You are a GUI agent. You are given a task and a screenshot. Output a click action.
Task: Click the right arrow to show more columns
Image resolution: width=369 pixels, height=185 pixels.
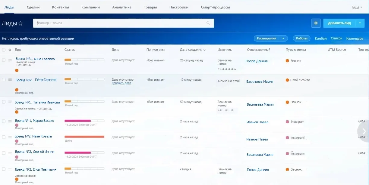(364, 131)
